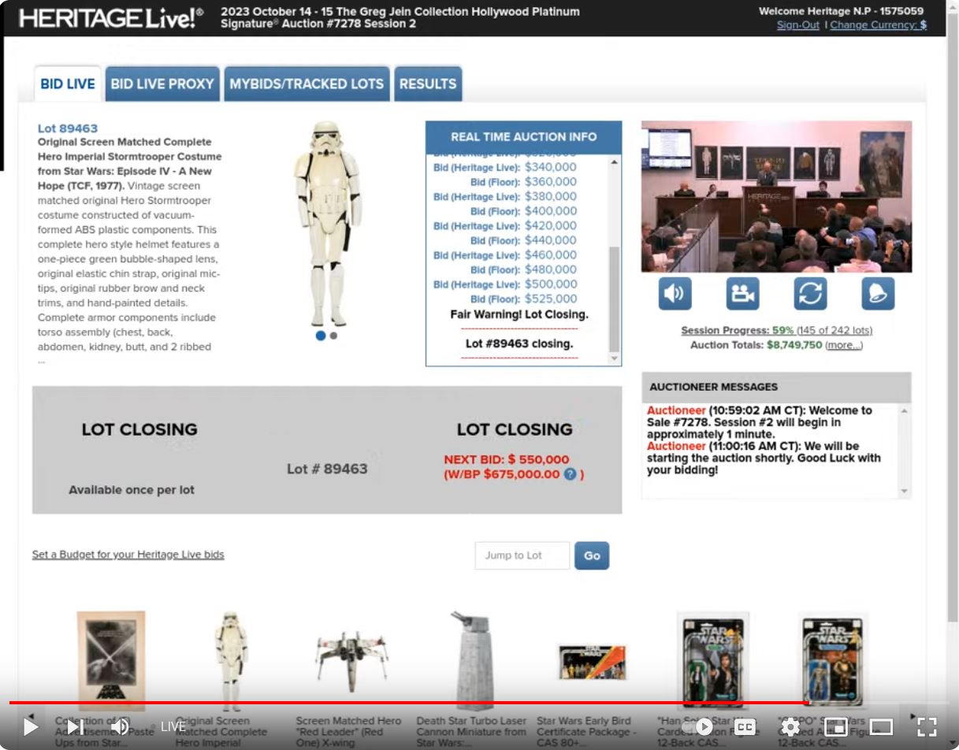Image resolution: width=959 pixels, height=750 pixels.
Task: Click the bell notification button under video
Action: pyautogui.click(x=878, y=294)
